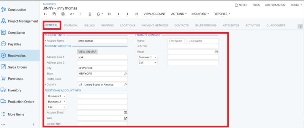The width and height of the screenshot is (304, 128).
Task: Click Account Email envelope icon
Action: [125, 113]
